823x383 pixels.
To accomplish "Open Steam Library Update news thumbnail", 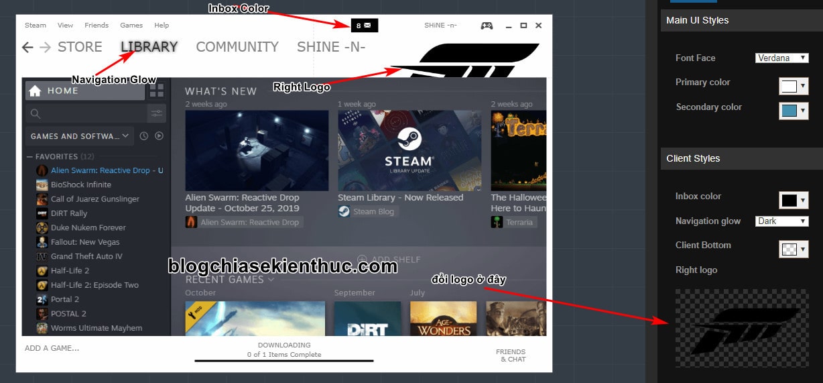I will coord(409,151).
